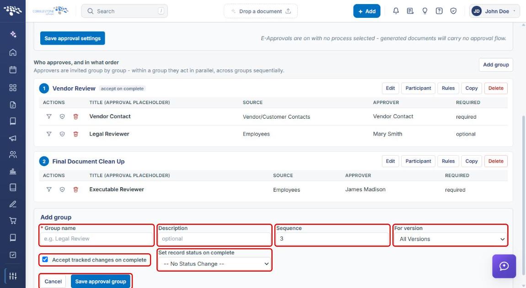This screenshot has width=526, height=288.
Task: Open the notifications bell
Action: [396, 11]
